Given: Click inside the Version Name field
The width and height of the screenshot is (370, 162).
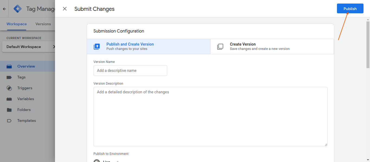Looking at the screenshot, I should [x=130, y=71].
